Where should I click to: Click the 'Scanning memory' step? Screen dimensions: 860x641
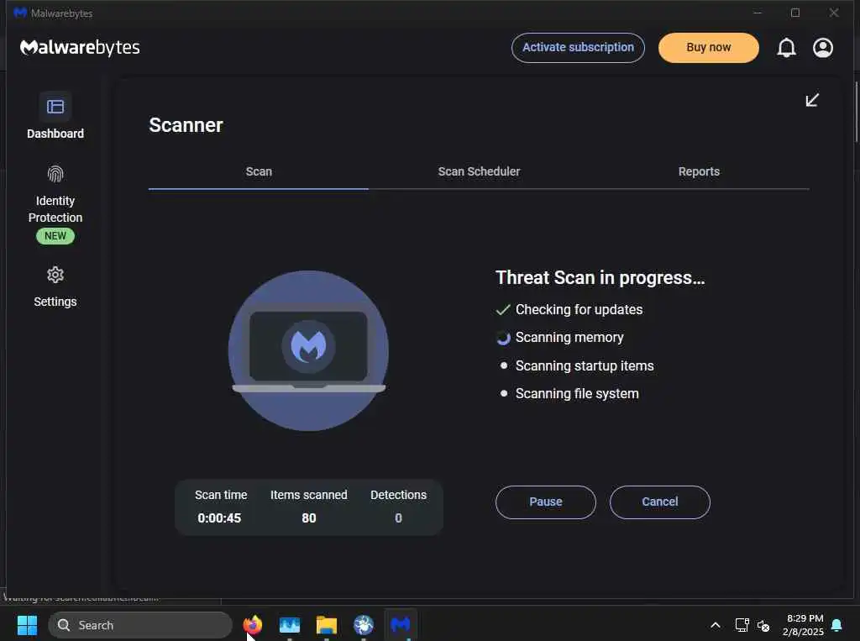(569, 338)
